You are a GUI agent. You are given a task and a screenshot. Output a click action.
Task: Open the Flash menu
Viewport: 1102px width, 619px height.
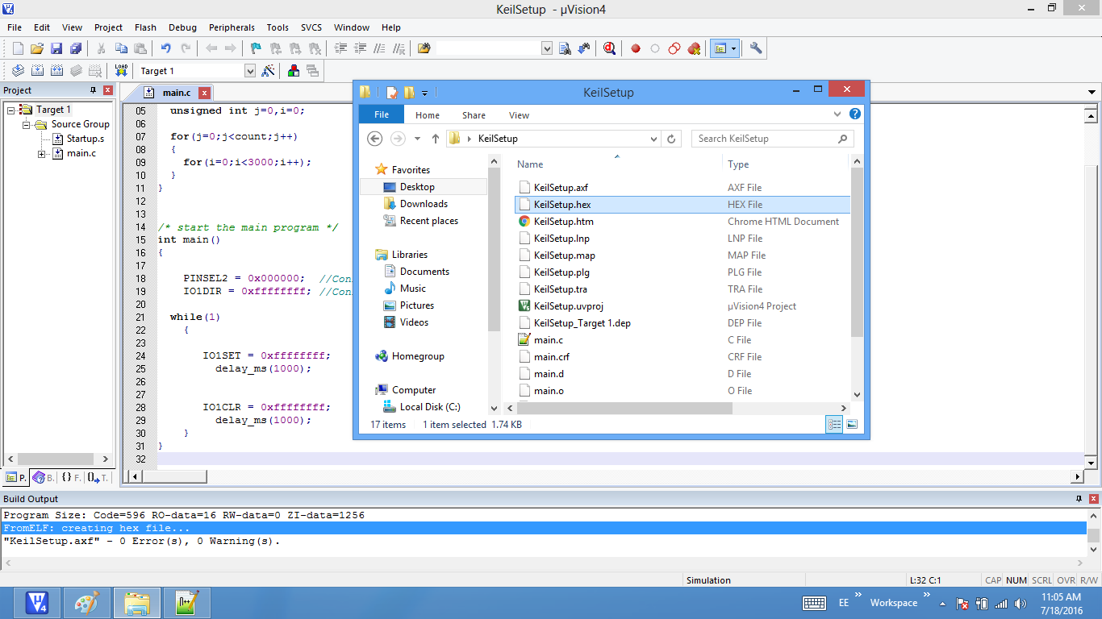point(146,27)
